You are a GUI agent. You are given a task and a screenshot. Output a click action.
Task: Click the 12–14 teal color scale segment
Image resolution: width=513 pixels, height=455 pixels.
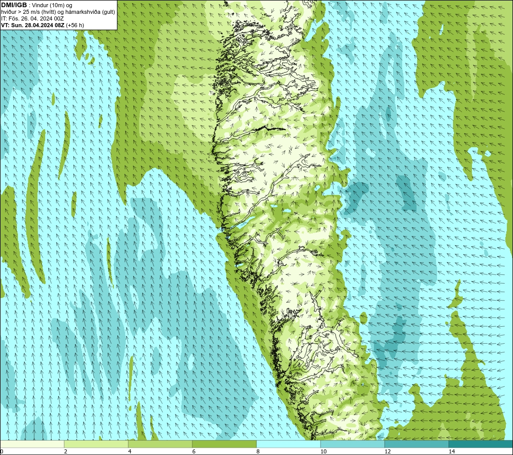coord(417,444)
